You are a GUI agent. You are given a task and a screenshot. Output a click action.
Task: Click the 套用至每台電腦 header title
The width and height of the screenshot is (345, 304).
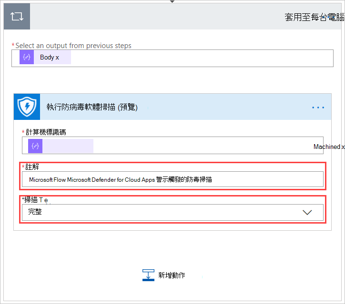(x=315, y=17)
